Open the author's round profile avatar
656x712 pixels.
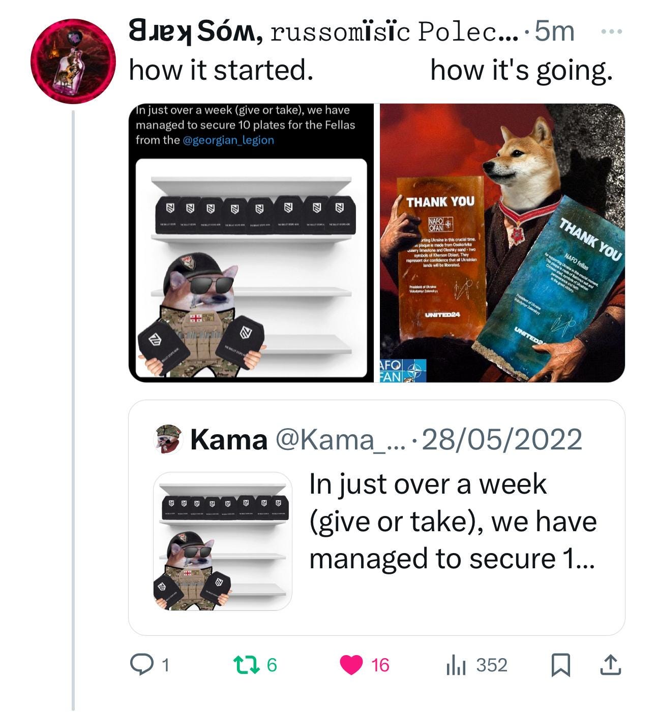pos(73,61)
